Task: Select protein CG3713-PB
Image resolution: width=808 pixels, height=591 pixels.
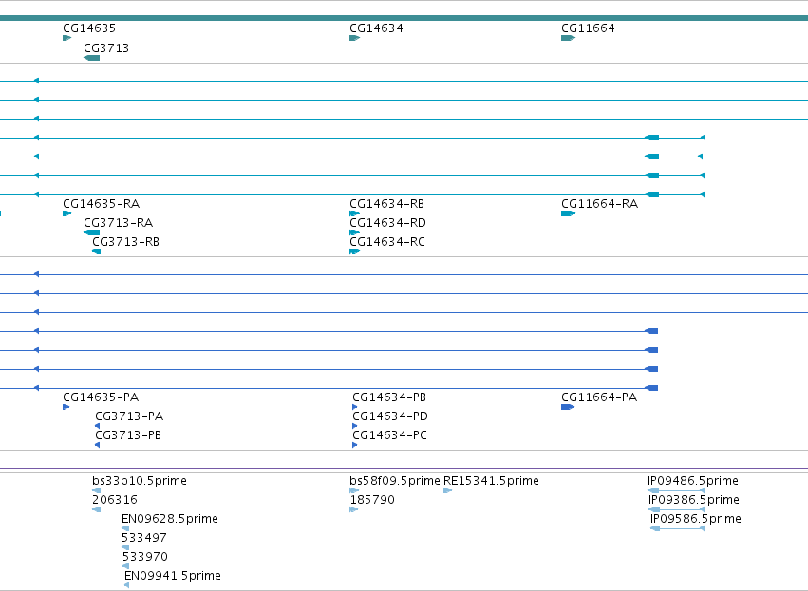Action: (x=128, y=435)
